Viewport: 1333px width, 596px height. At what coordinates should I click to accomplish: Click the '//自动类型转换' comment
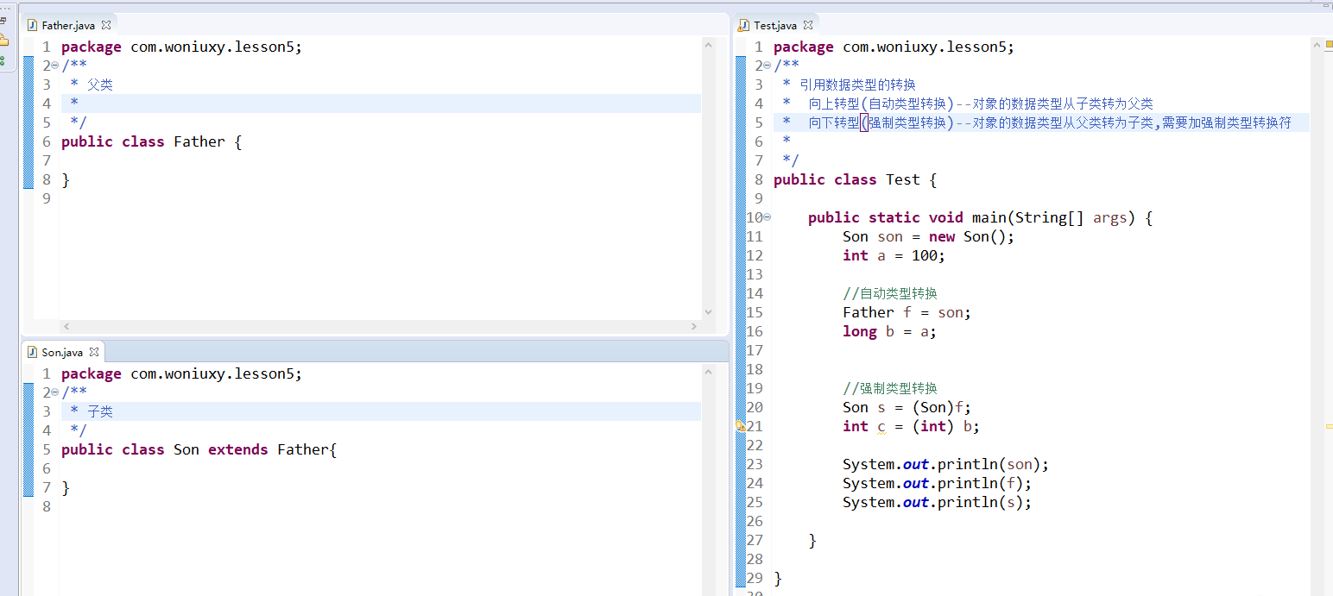(890, 293)
